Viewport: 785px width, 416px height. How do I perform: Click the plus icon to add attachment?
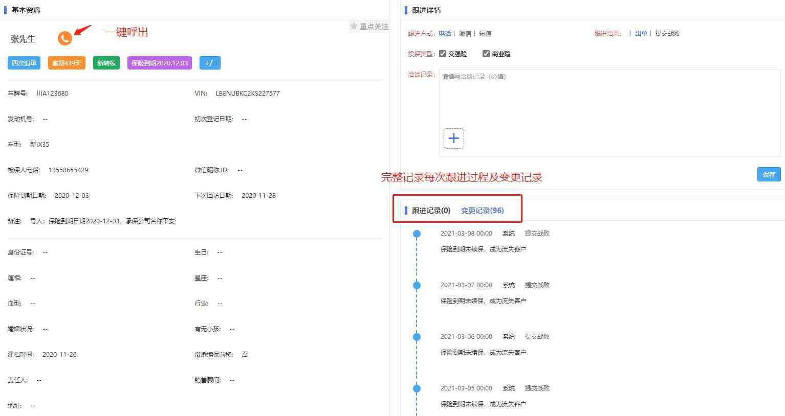[x=453, y=138]
